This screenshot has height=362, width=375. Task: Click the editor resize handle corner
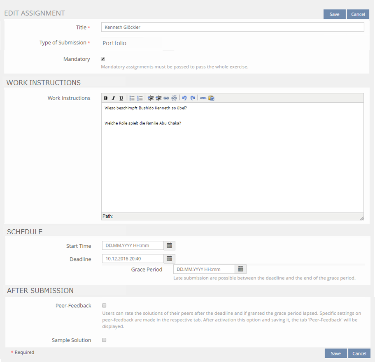(x=361, y=218)
